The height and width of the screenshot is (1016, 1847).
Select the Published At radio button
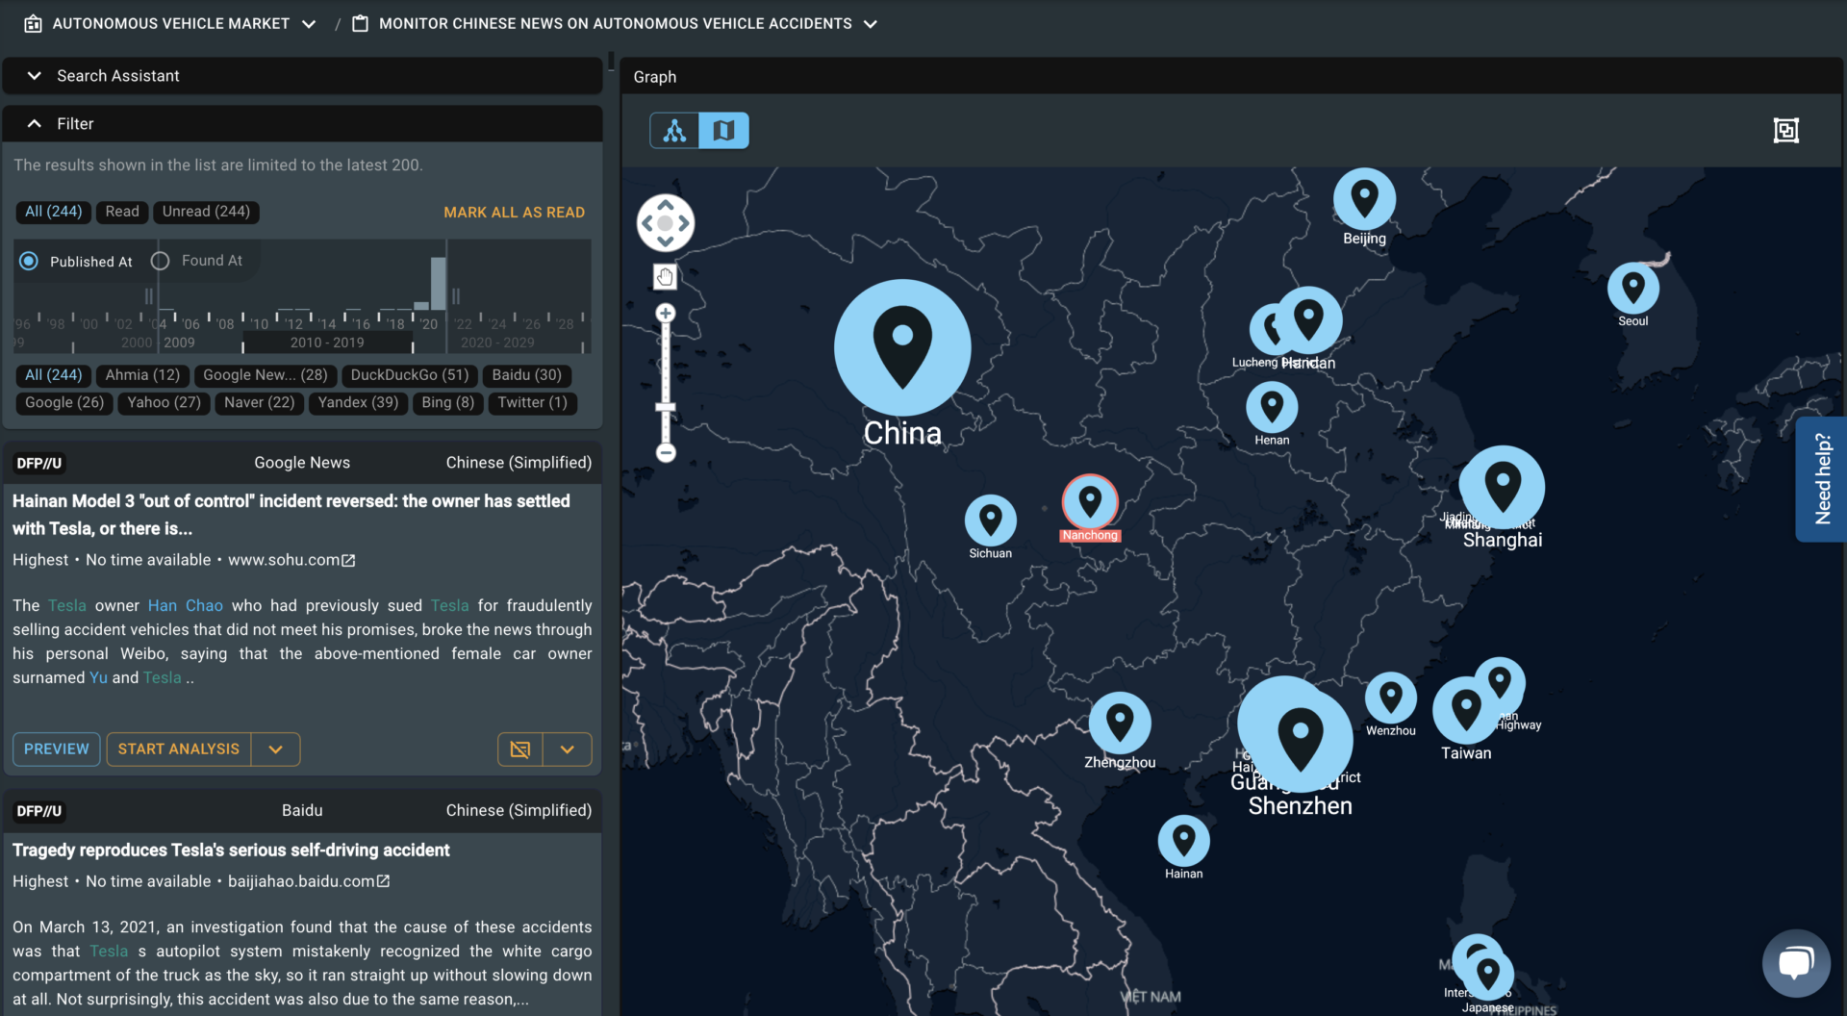[x=30, y=261]
